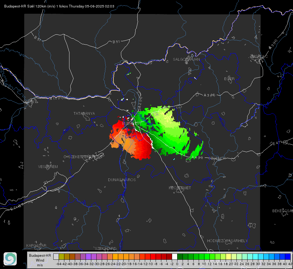Click the HÓDMEZŐVÁSÁRHELY city label
This screenshot has height=269, width=293.
point(227,241)
